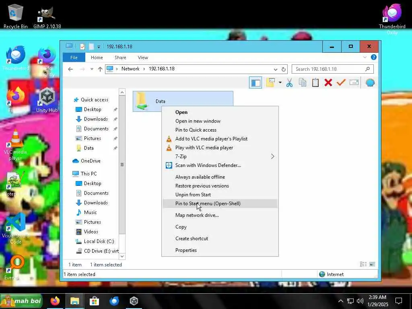Click the Email toolbar icon
The image size is (412, 309).
(x=354, y=83)
